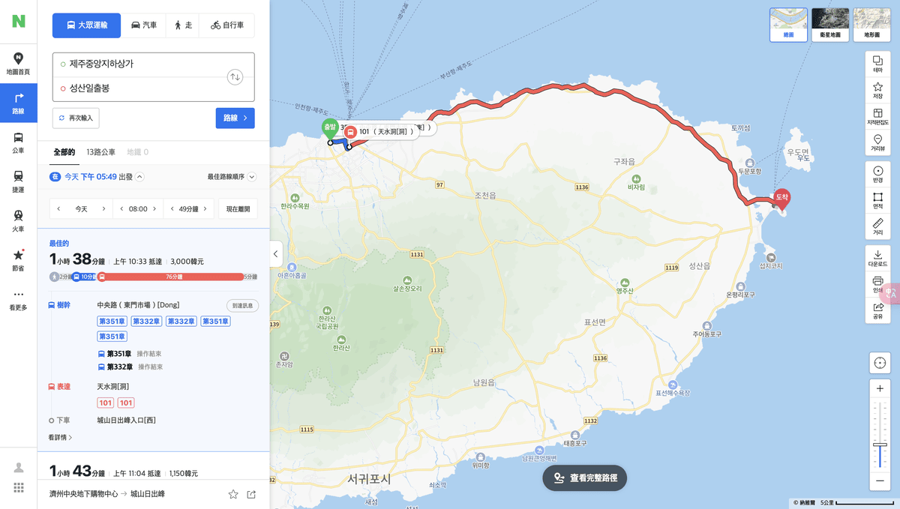The height and width of the screenshot is (509, 900).
Task: Click the 인쇄 print tool
Action: 877,285
